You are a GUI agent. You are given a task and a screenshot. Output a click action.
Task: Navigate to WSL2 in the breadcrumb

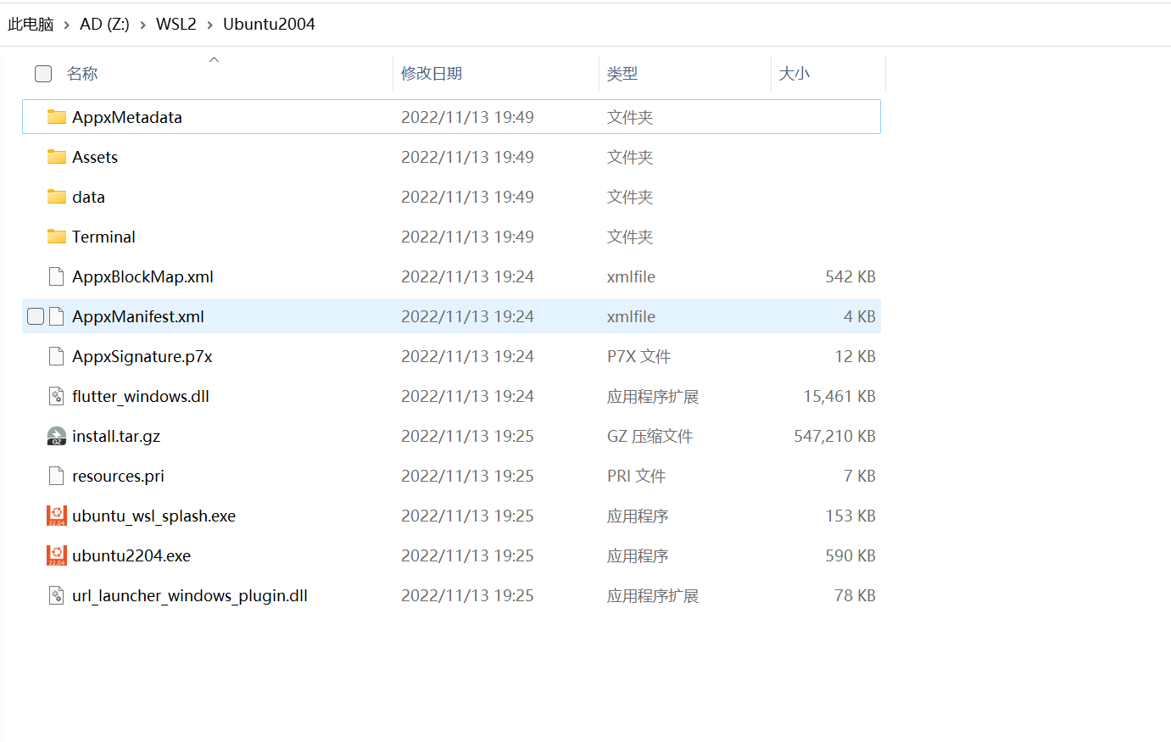point(176,25)
